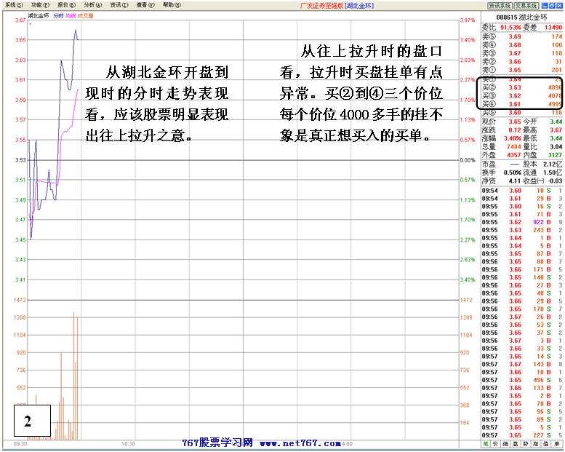Click the 均线 legend label
The image size is (565, 452).
(x=70, y=15)
